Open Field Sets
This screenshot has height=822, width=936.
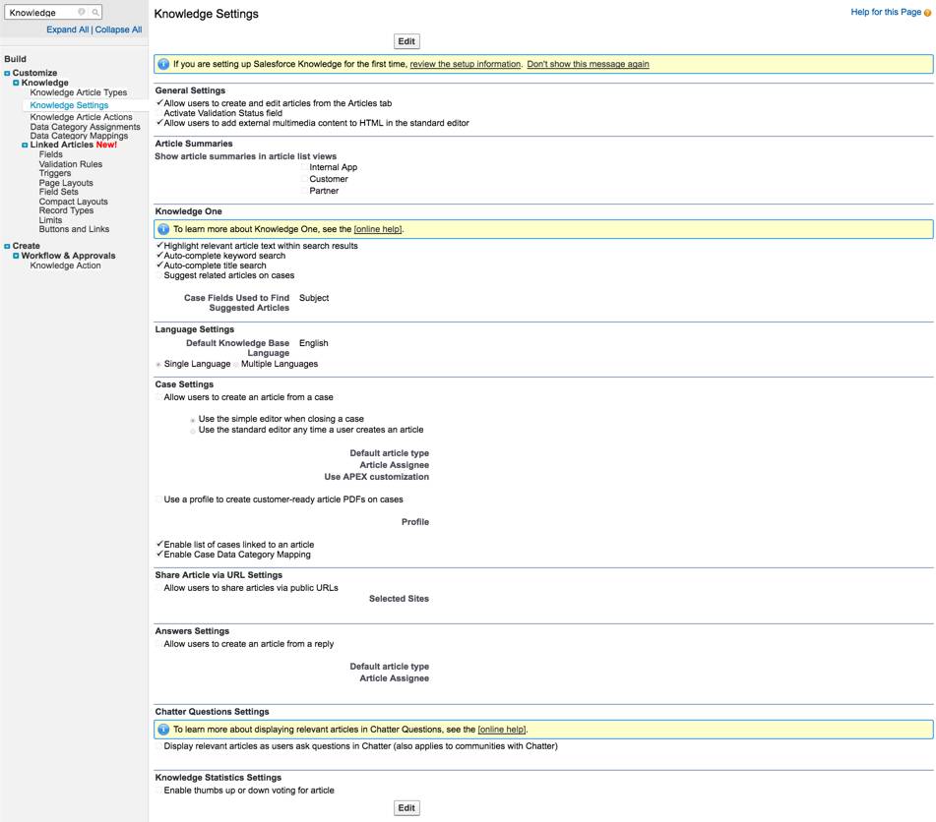click(58, 192)
